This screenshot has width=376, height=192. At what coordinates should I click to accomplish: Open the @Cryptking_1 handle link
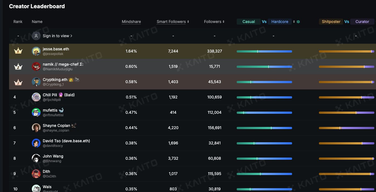point(53,85)
